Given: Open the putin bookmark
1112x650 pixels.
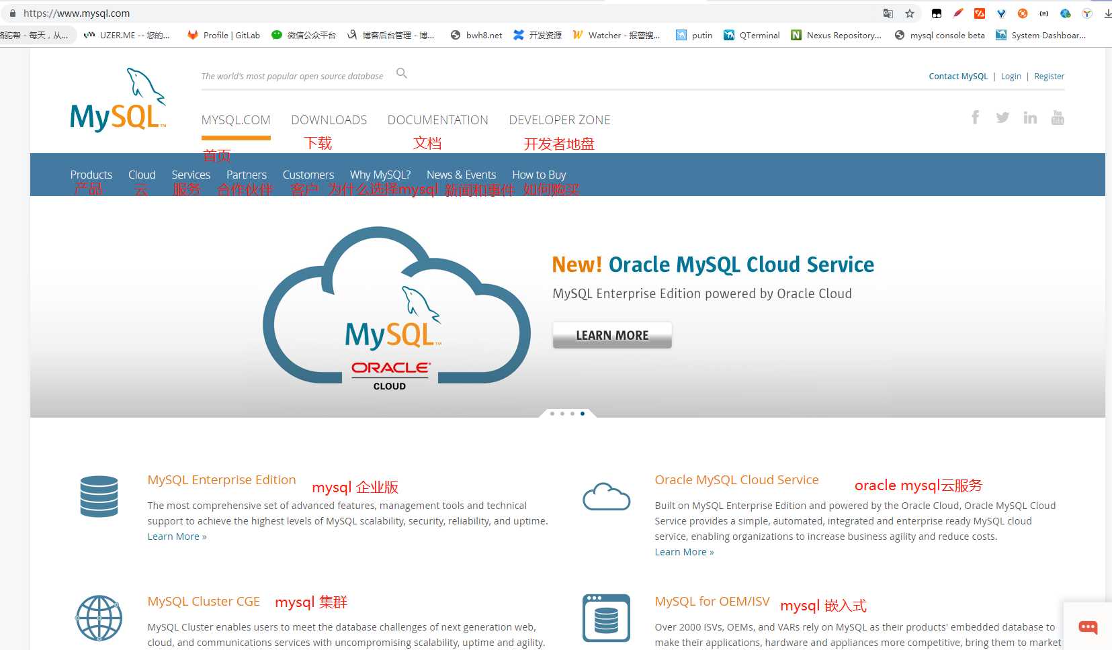Looking at the screenshot, I should (x=694, y=35).
